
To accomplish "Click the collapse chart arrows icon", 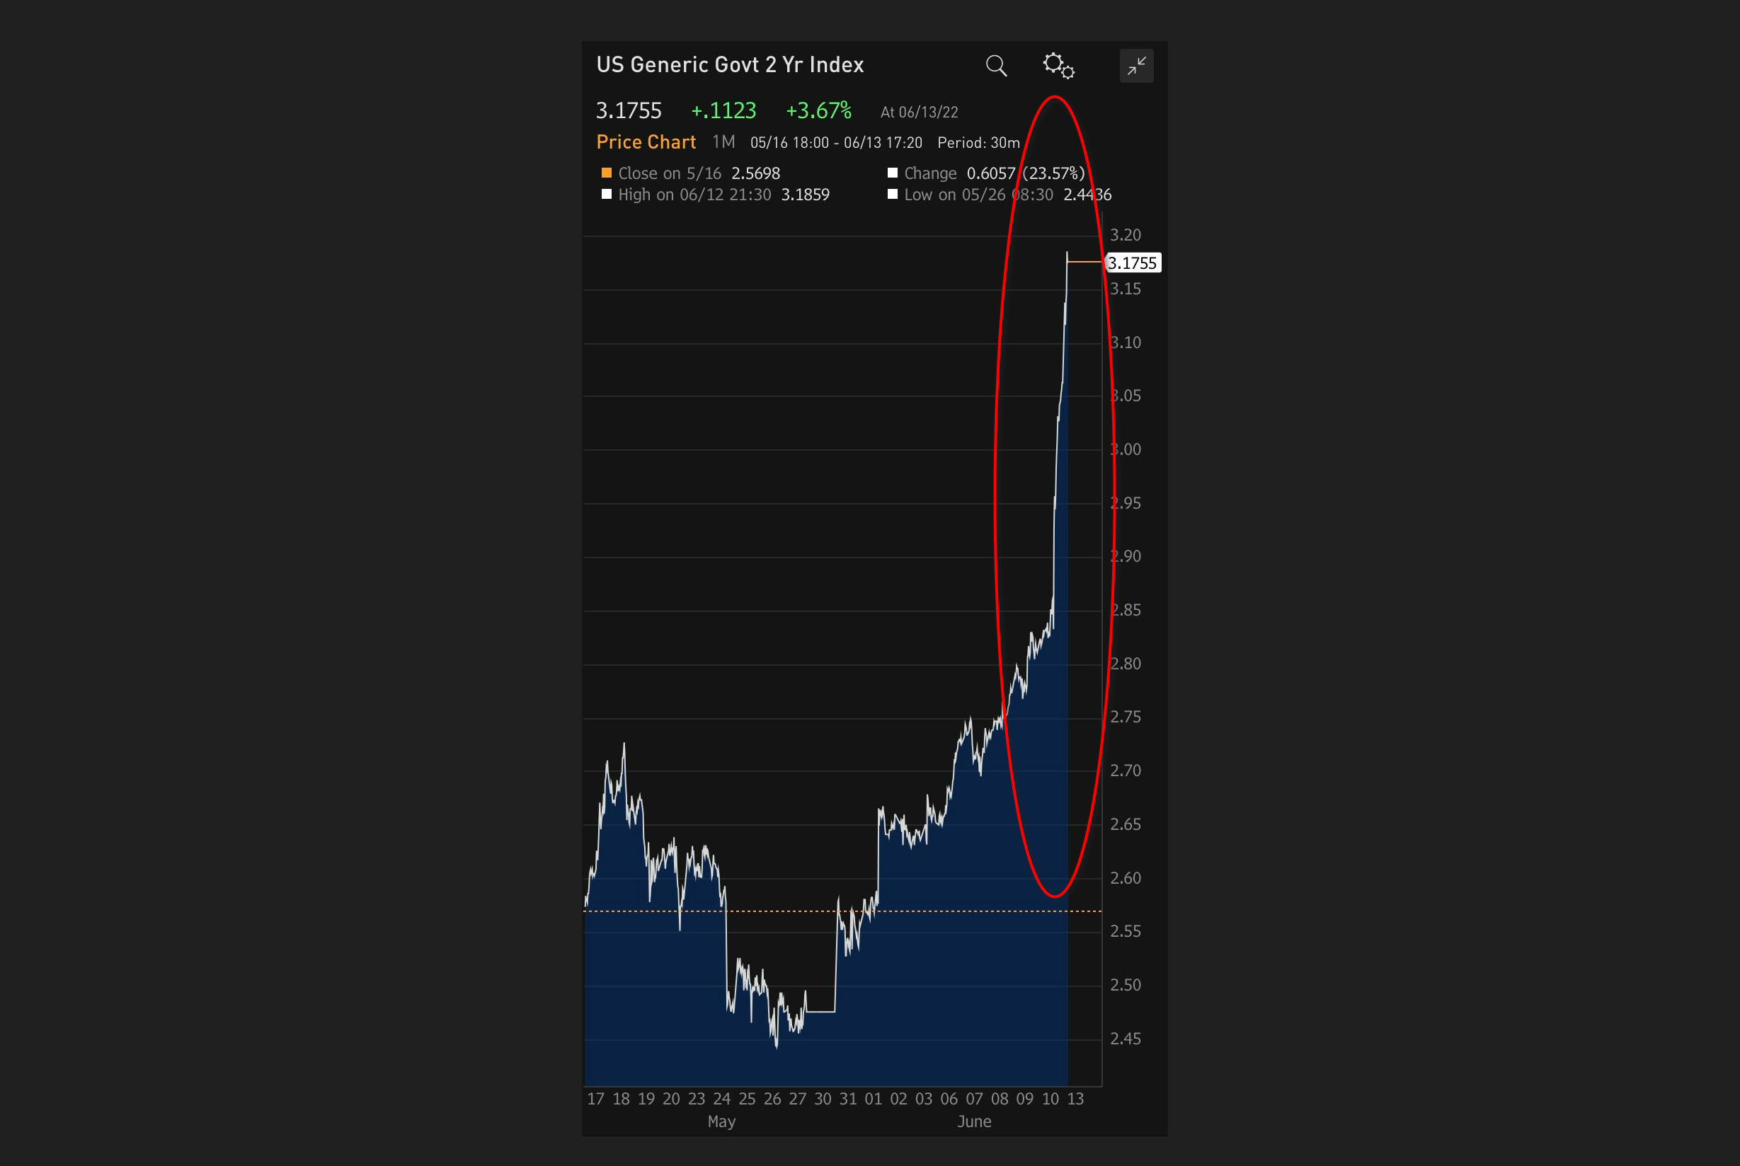I will click(x=1137, y=67).
